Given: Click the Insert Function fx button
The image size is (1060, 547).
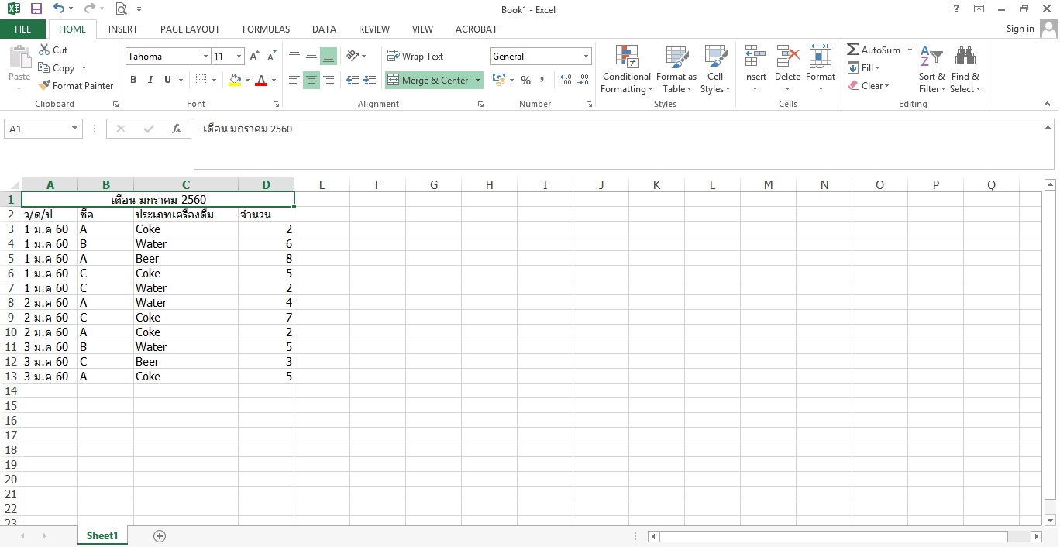Looking at the screenshot, I should [177, 129].
